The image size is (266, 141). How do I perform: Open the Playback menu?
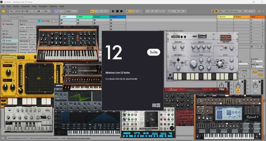click(25, 6)
